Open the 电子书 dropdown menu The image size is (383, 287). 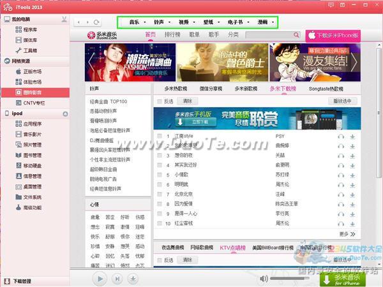pos(239,22)
